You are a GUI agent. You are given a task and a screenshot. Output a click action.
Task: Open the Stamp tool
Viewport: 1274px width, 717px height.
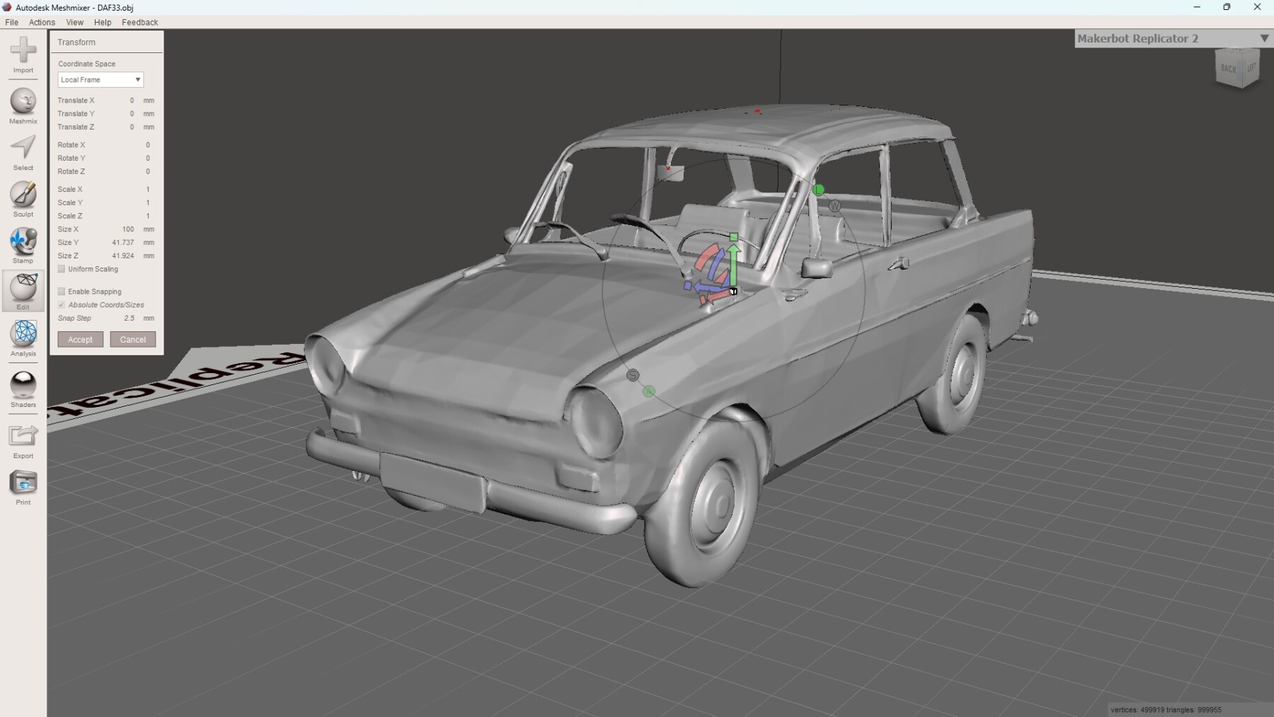[23, 242]
